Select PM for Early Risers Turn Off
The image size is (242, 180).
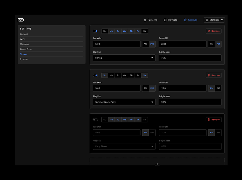(x=218, y=132)
